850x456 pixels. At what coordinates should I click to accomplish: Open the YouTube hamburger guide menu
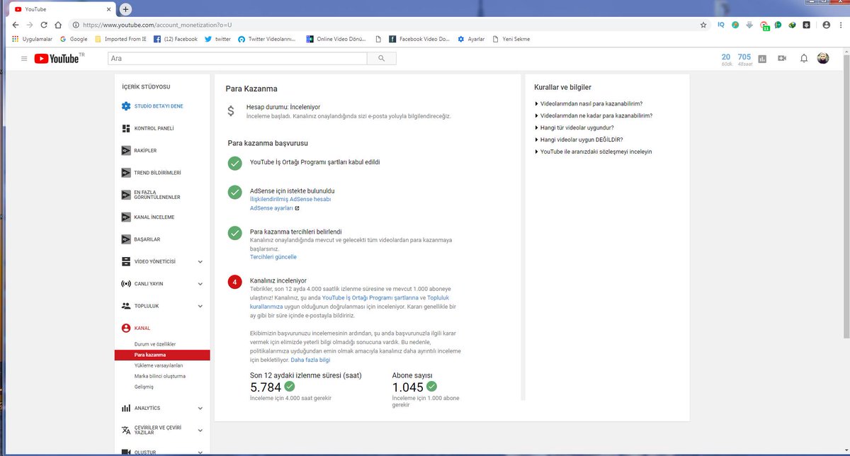[24, 59]
